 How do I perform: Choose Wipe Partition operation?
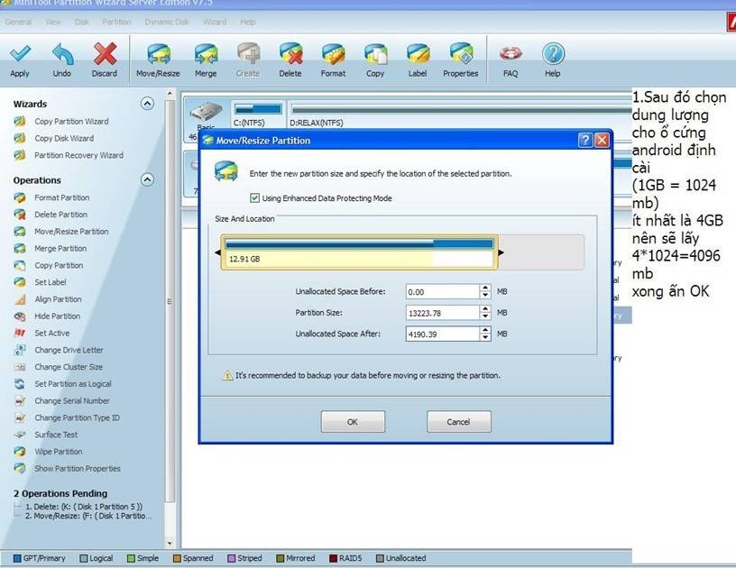pyautogui.click(x=59, y=452)
